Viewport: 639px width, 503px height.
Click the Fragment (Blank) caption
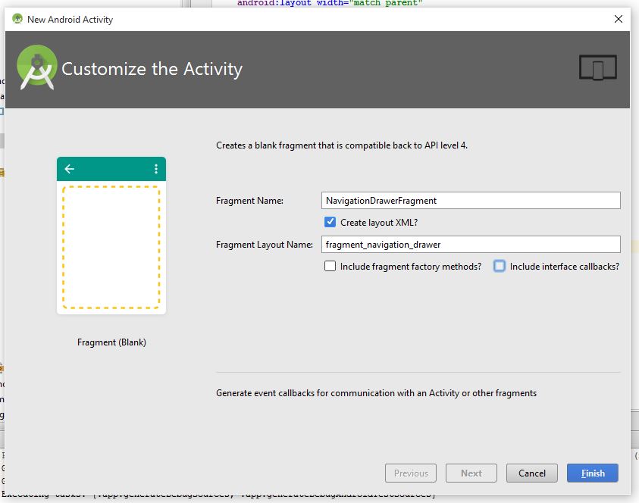pyautogui.click(x=111, y=342)
